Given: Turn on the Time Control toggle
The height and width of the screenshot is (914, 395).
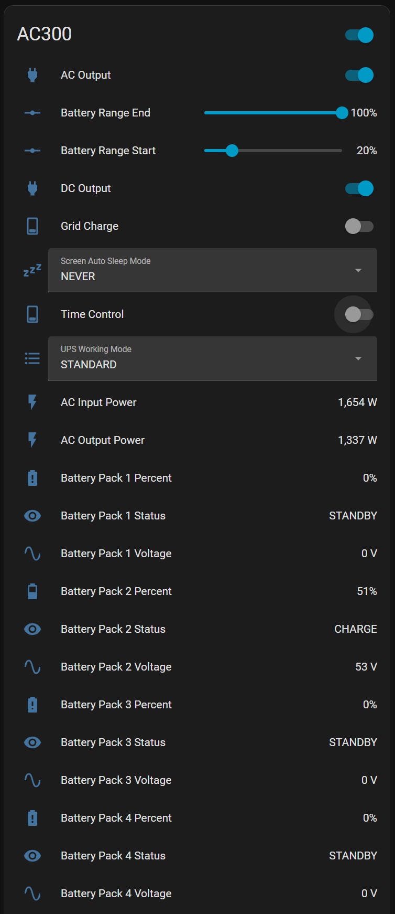Looking at the screenshot, I should pos(359,314).
